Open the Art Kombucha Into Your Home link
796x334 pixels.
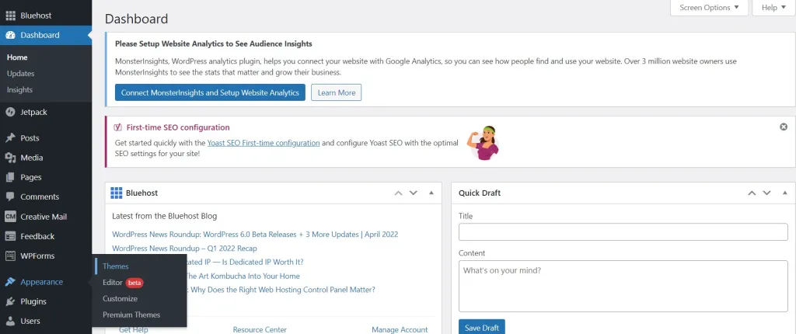click(243, 277)
